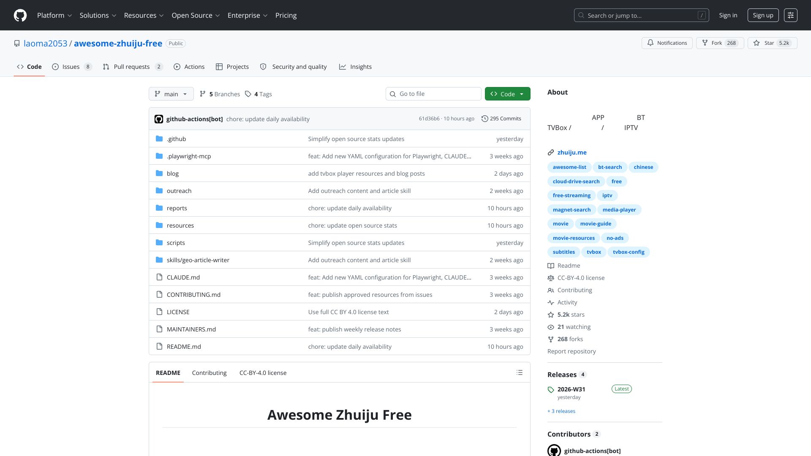Click the pulse icon beside Activity
811x456 pixels.
click(551, 302)
